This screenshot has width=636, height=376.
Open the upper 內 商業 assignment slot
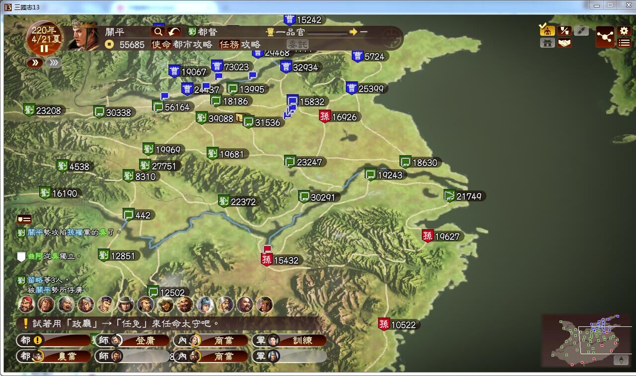tap(211, 340)
